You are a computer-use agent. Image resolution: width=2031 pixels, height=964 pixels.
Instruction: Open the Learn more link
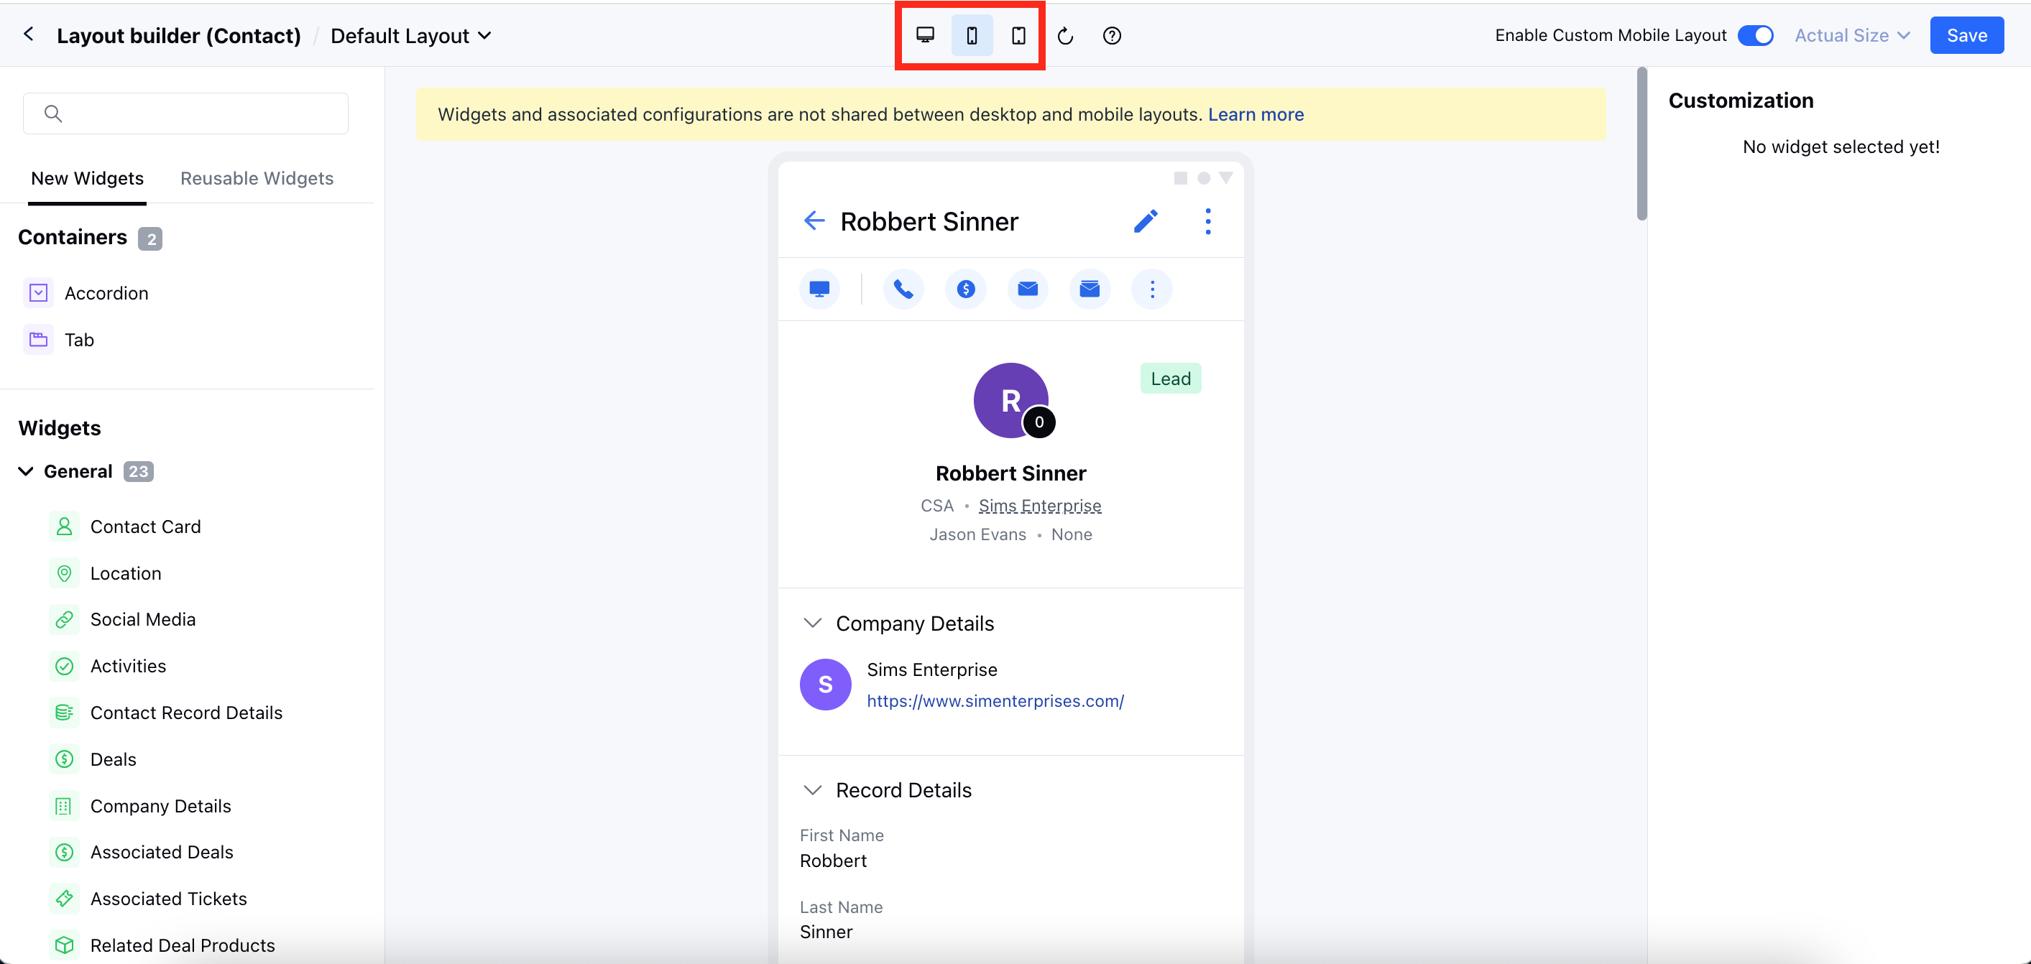coord(1256,114)
